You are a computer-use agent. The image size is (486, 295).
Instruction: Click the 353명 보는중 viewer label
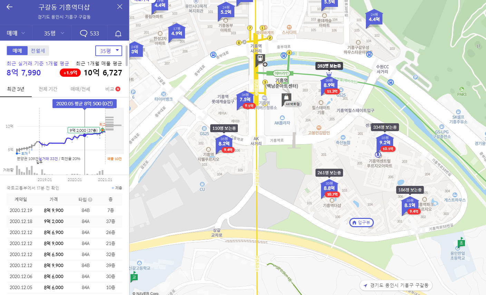coord(329,66)
